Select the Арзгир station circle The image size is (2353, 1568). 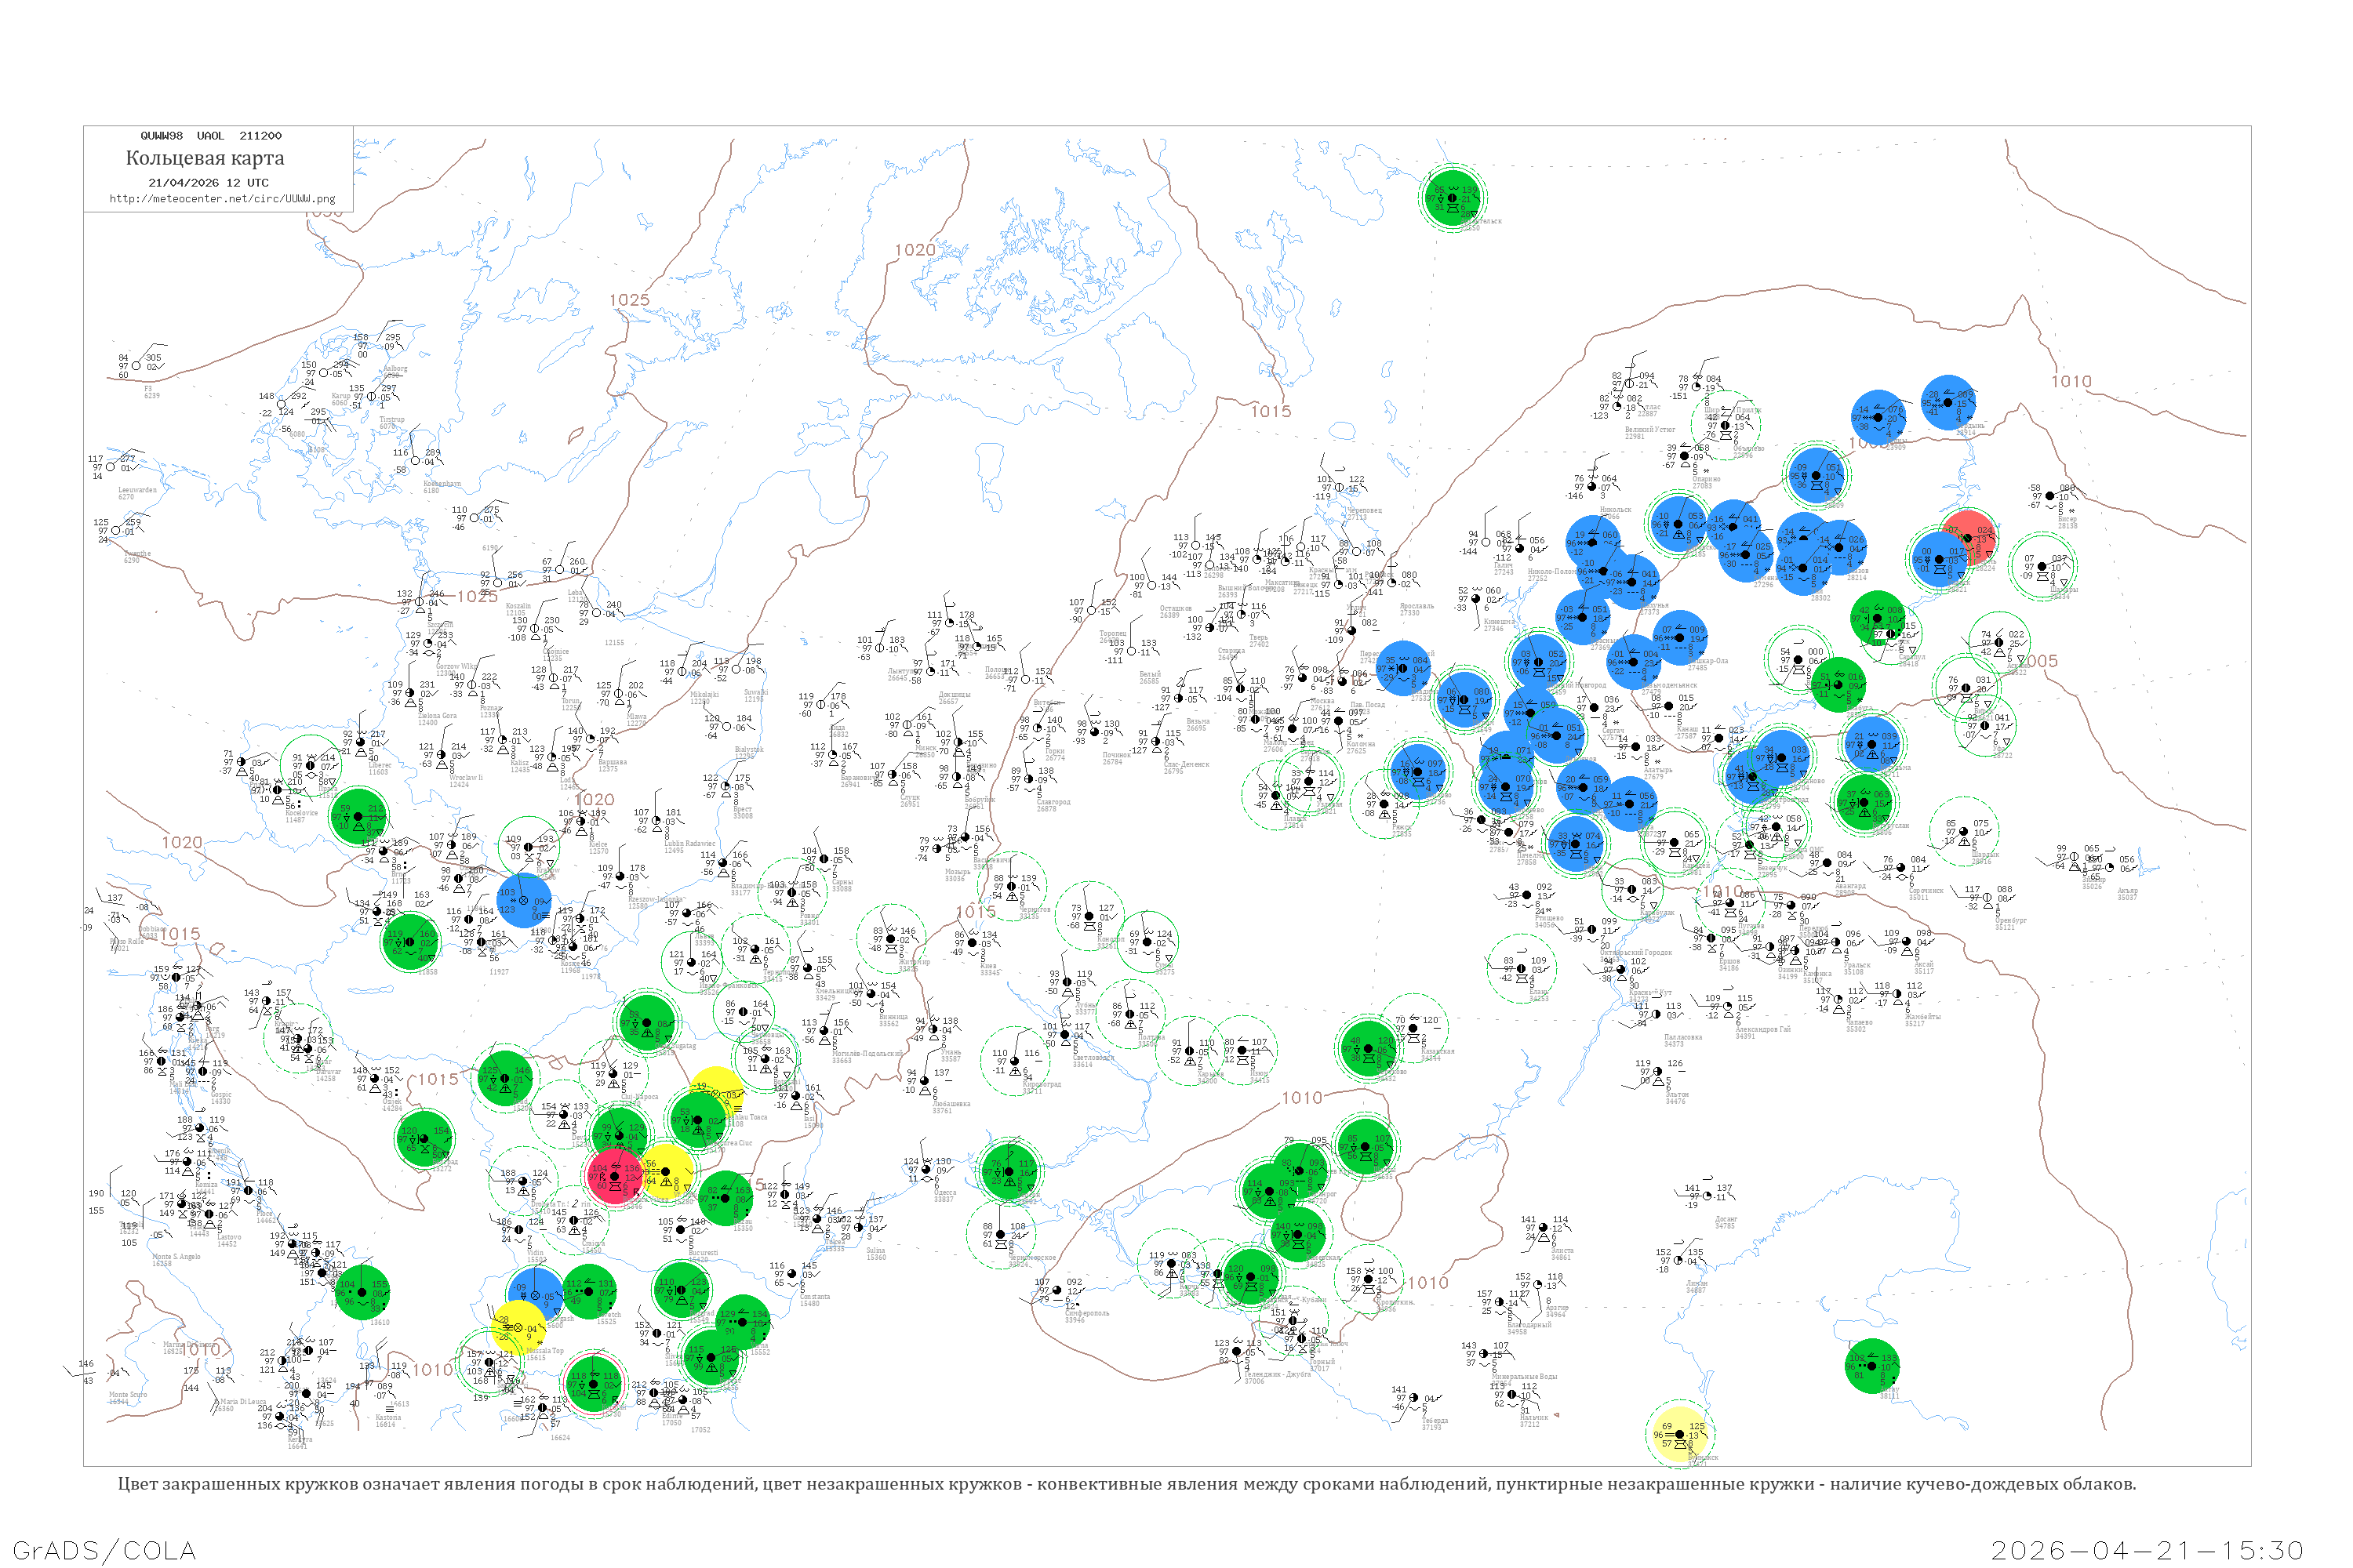click(x=1539, y=1285)
